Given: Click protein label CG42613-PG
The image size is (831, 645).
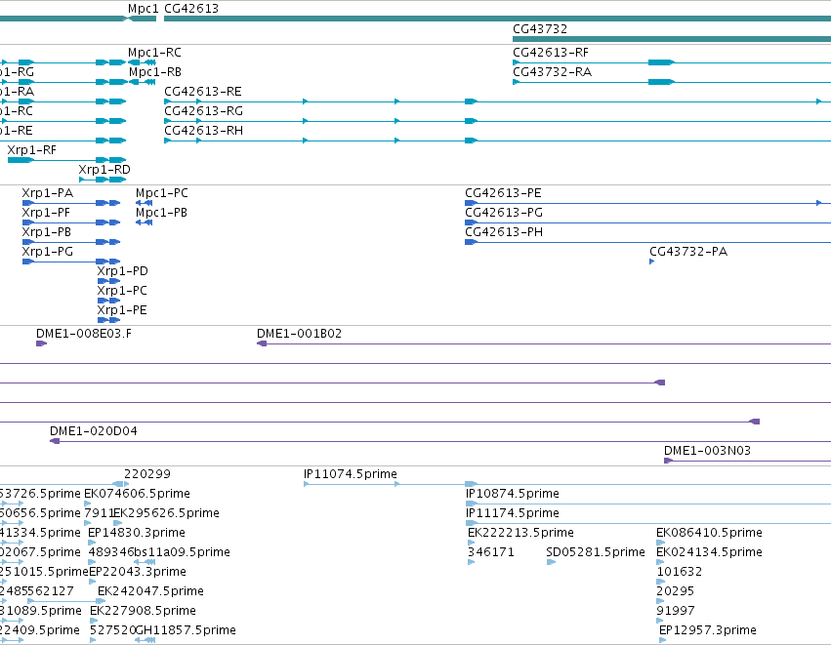Looking at the screenshot, I should pyautogui.click(x=504, y=213).
